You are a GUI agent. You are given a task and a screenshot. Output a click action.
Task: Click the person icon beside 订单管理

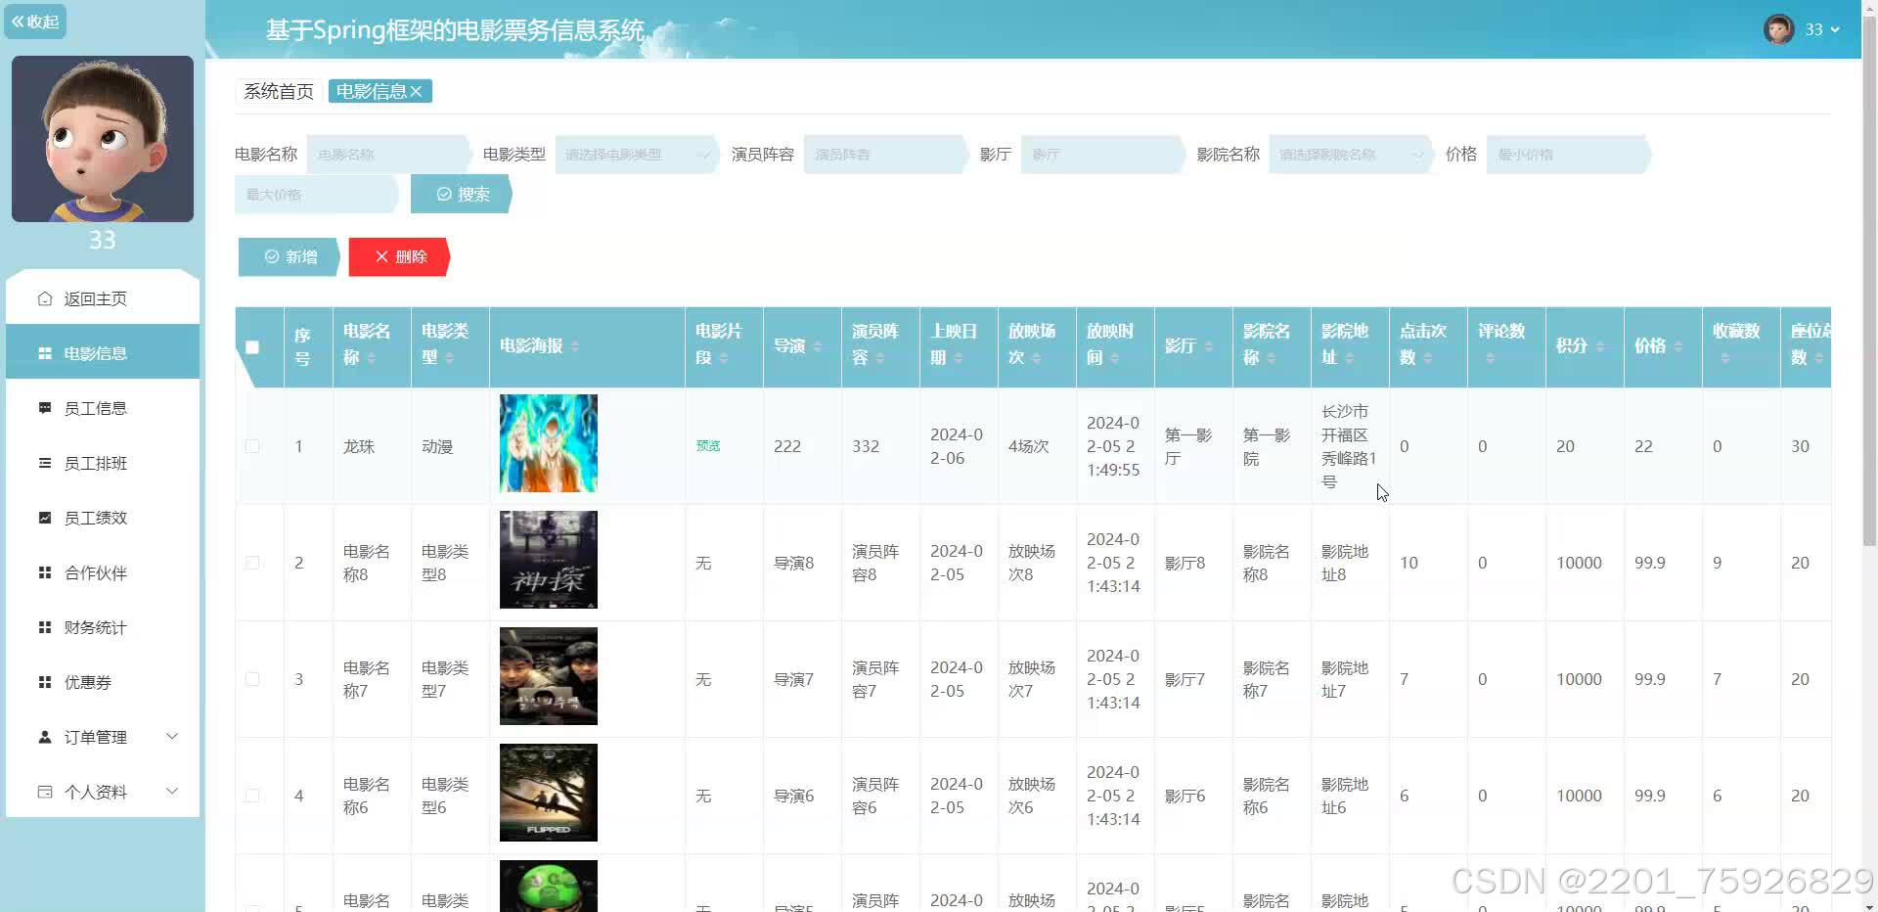44,737
